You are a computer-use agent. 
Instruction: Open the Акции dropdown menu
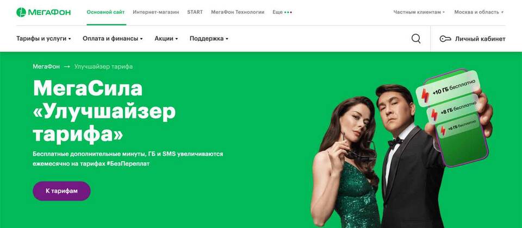(x=166, y=39)
